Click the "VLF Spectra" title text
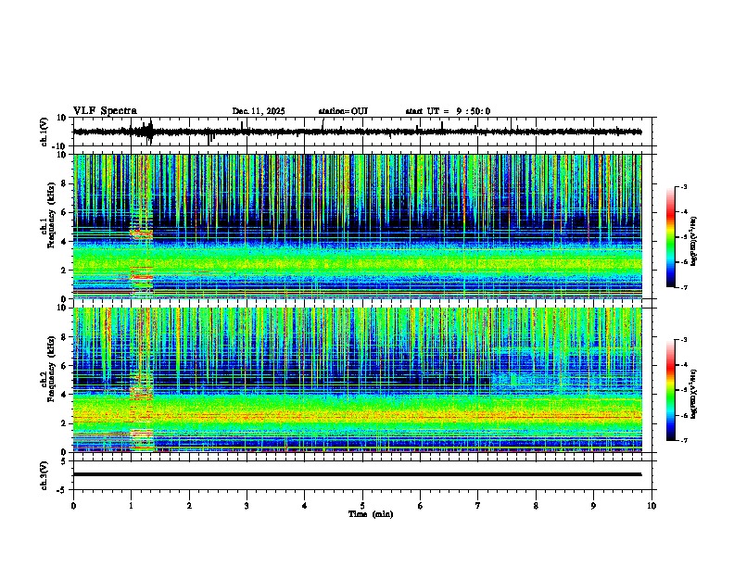Image resolution: width=734 pixels, height=567 pixels. [105, 111]
